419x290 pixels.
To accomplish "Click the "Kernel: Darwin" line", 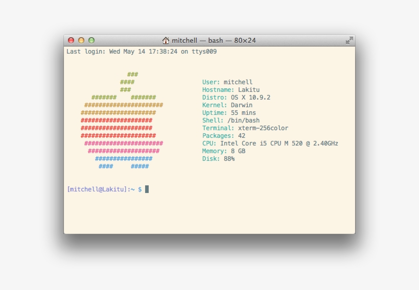I will (227, 105).
